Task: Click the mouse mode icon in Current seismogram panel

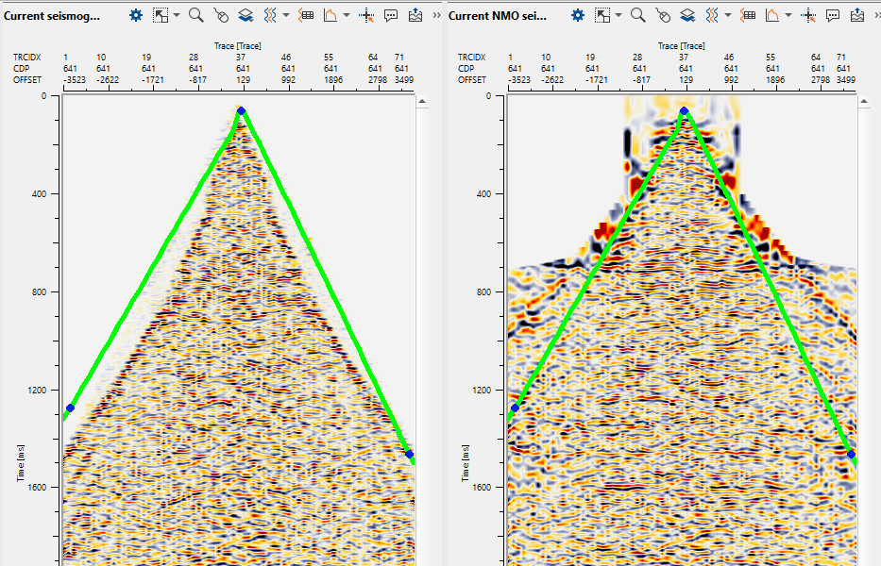Action: pyautogui.click(x=220, y=15)
